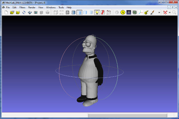Screen dimensions: 179x119
Task: Open the Filters menu
Action: [22, 7]
